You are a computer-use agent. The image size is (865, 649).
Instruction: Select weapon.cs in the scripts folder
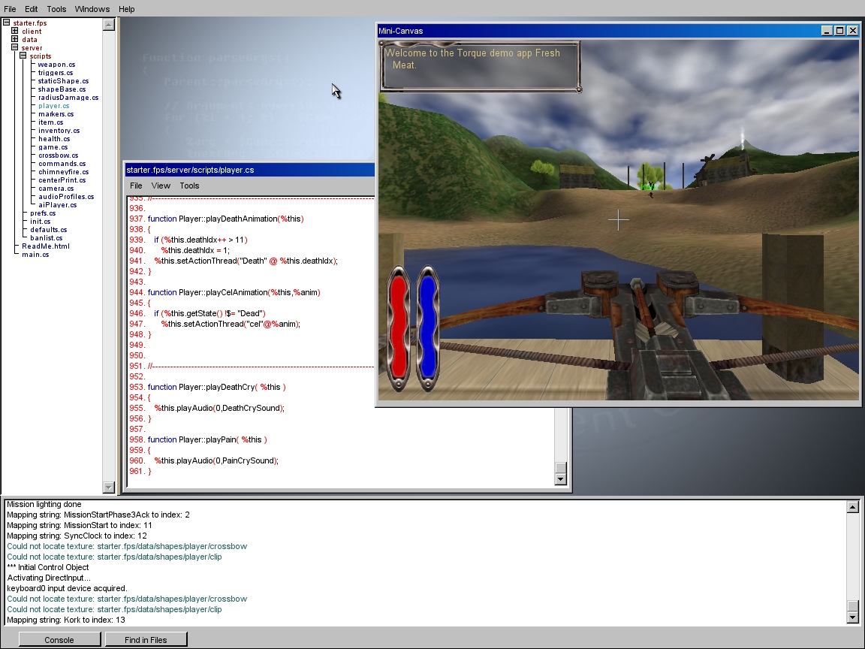(56, 65)
